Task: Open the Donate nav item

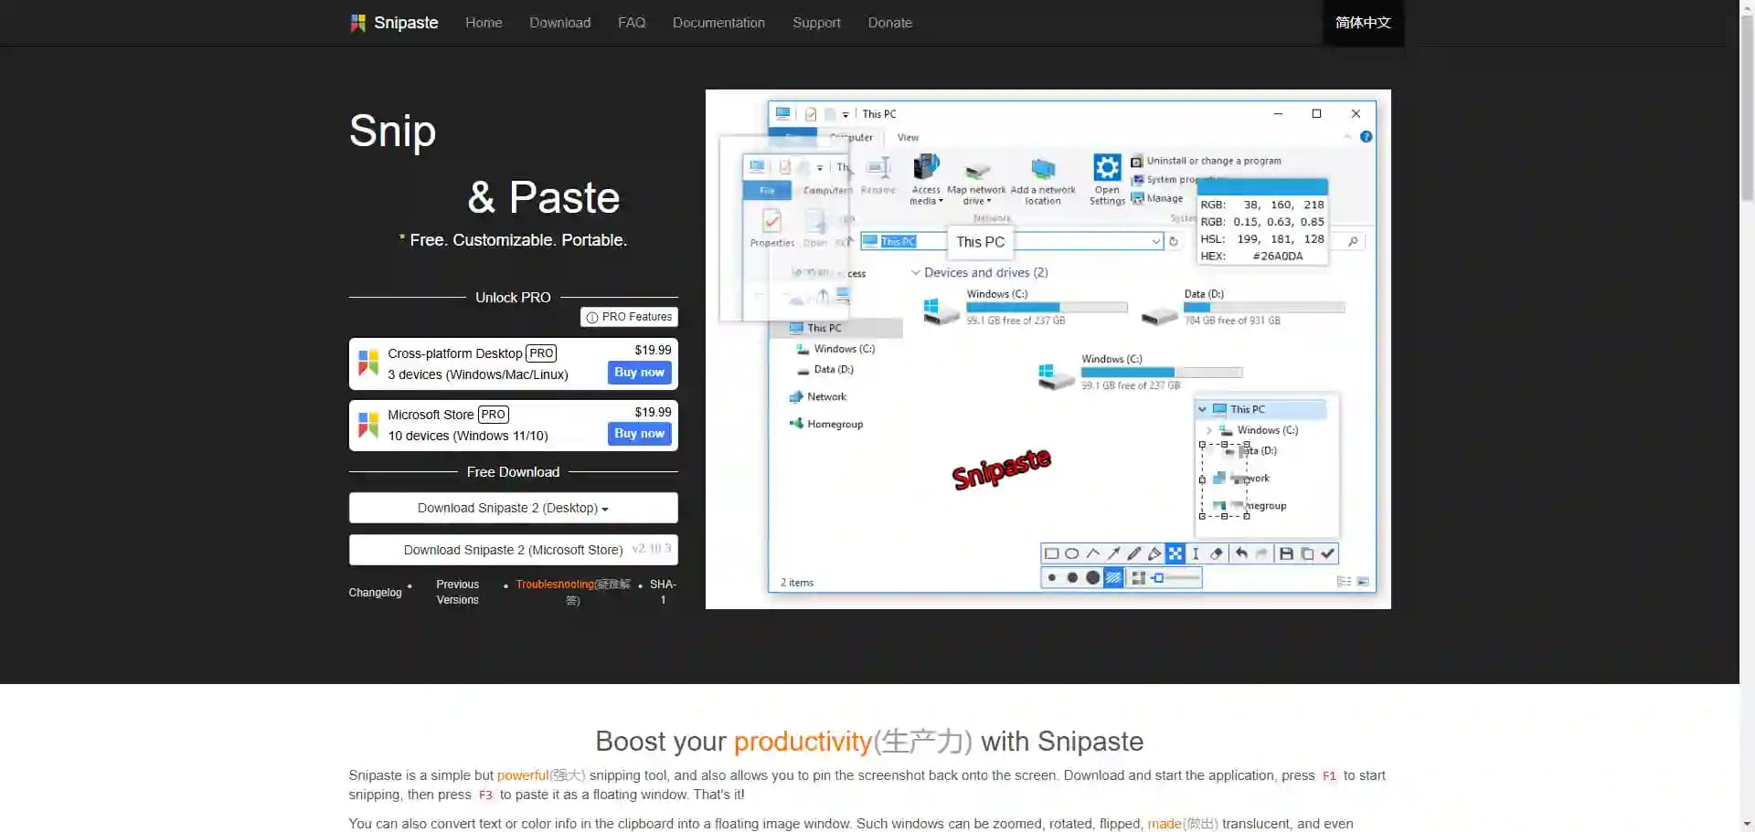Action: (x=889, y=23)
